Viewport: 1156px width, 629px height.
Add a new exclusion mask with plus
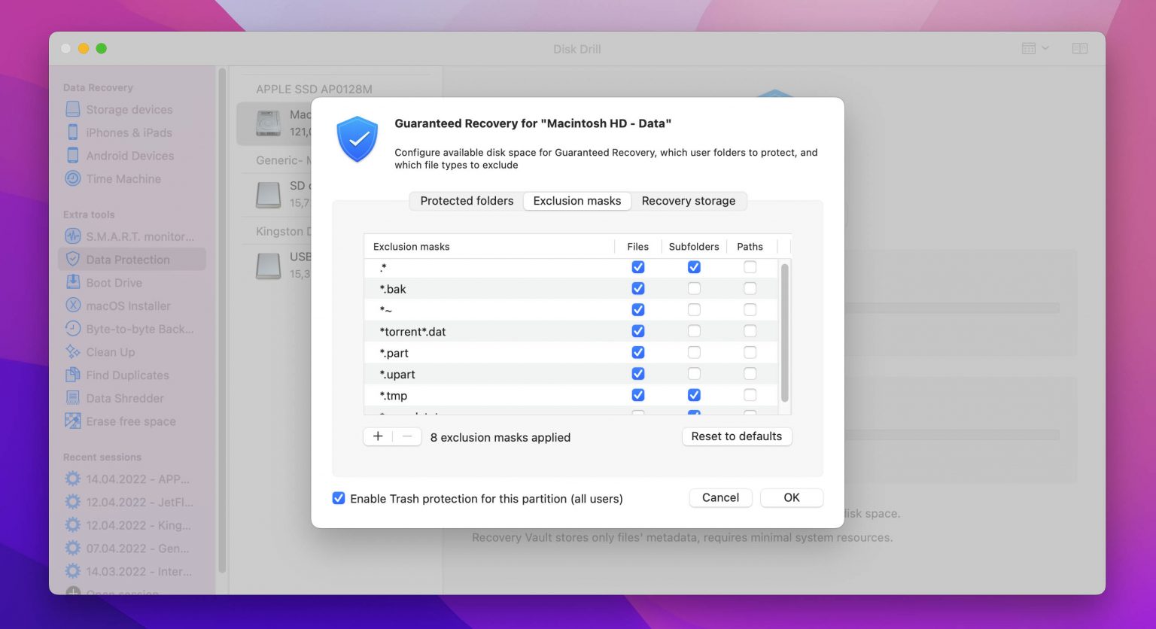(x=378, y=436)
